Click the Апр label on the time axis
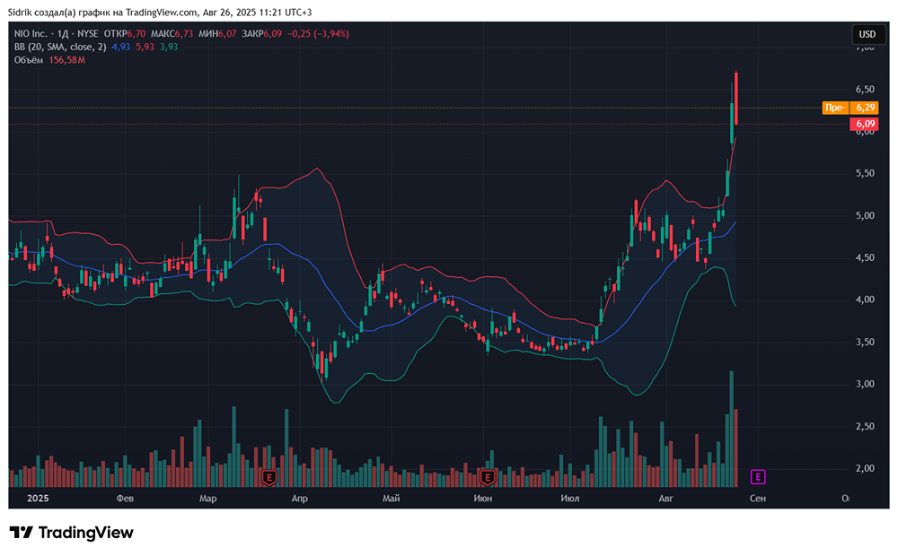The height and width of the screenshot is (556, 898). tap(300, 499)
